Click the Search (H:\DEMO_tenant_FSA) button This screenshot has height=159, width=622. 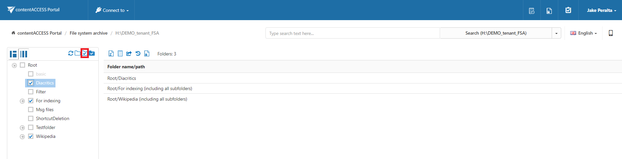[x=496, y=33]
